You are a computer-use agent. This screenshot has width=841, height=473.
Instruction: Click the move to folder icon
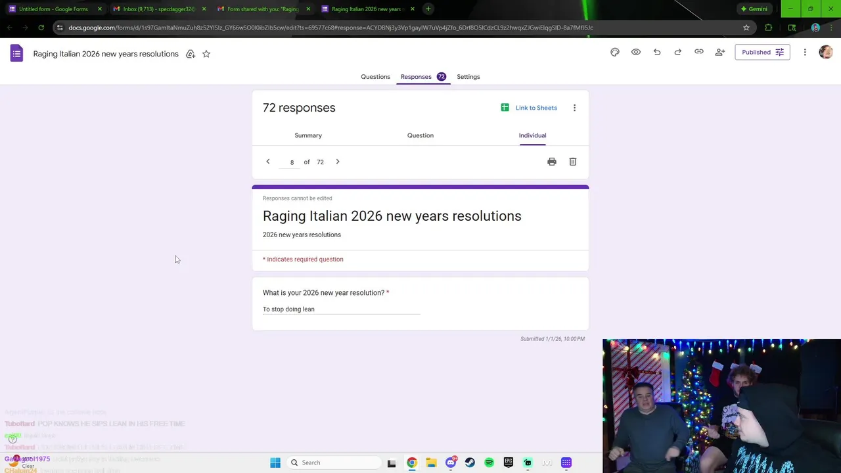tap(191, 54)
